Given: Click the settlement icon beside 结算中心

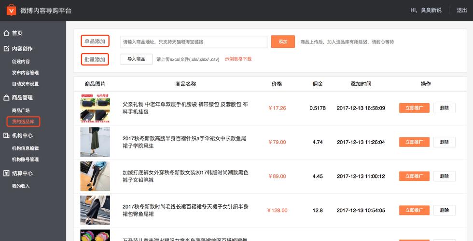Looking at the screenshot, I should pos(6,173).
